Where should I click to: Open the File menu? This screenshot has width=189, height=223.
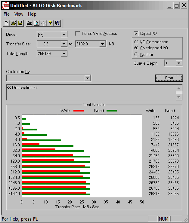(6, 14)
